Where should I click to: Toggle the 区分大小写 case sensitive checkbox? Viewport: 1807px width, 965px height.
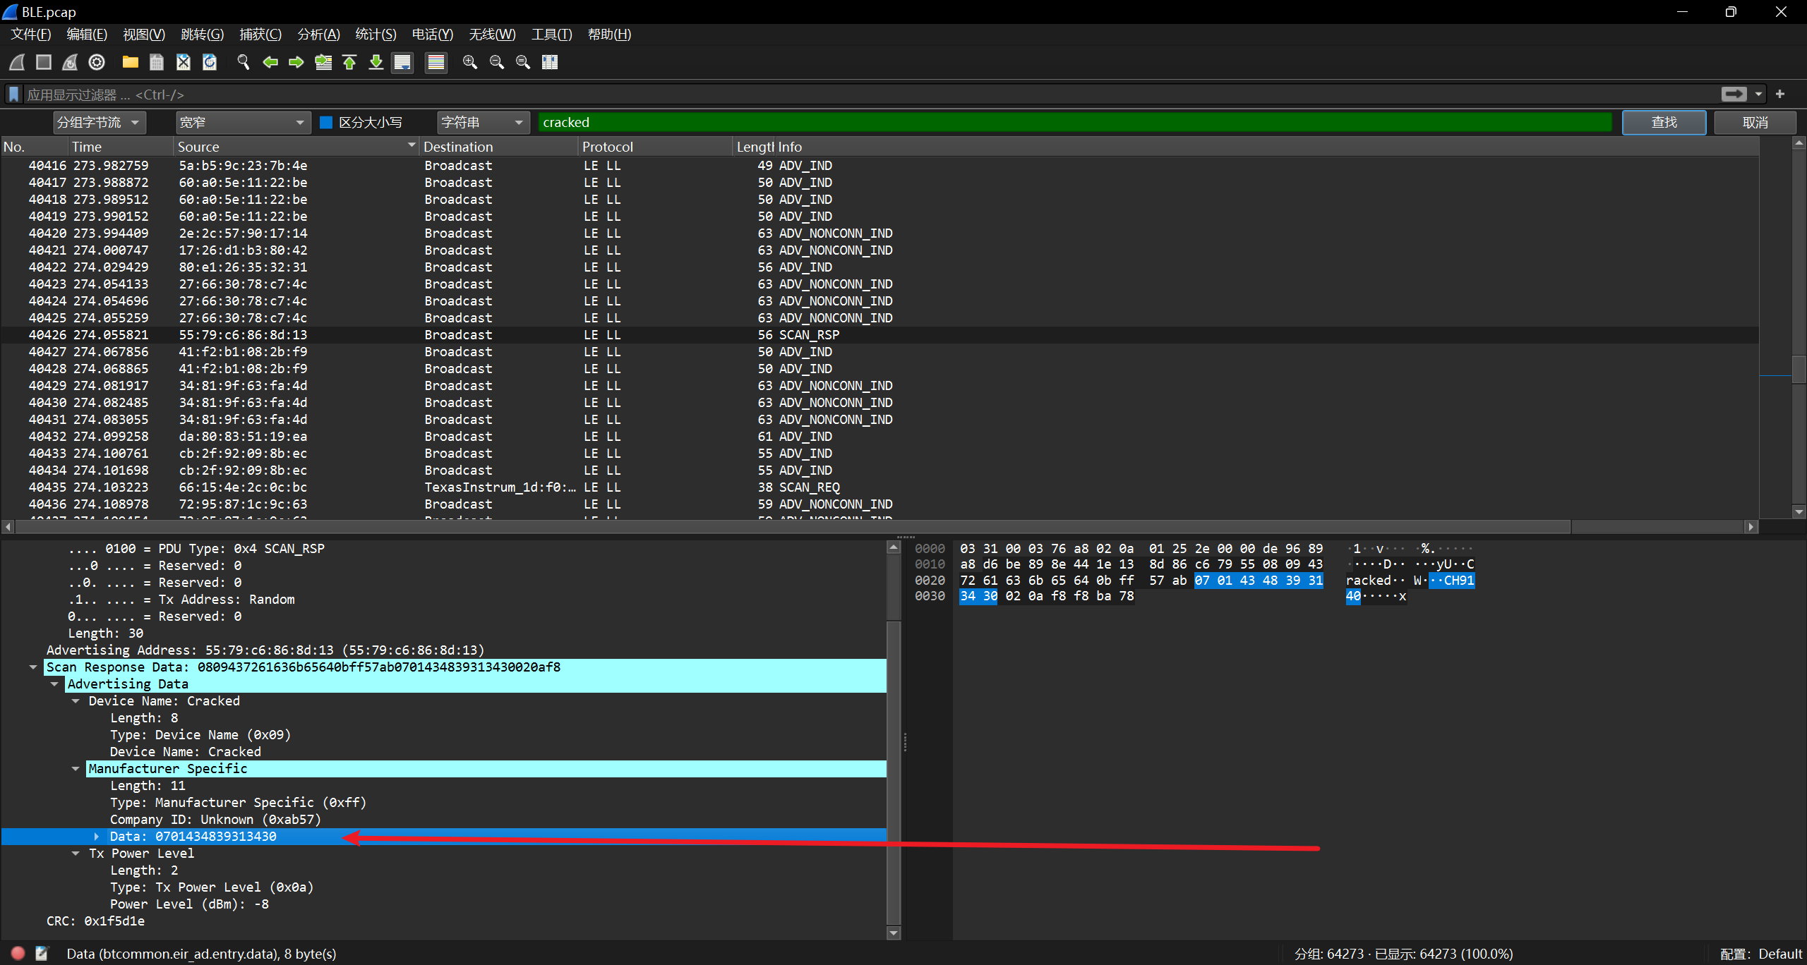click(x=326, y=122)
